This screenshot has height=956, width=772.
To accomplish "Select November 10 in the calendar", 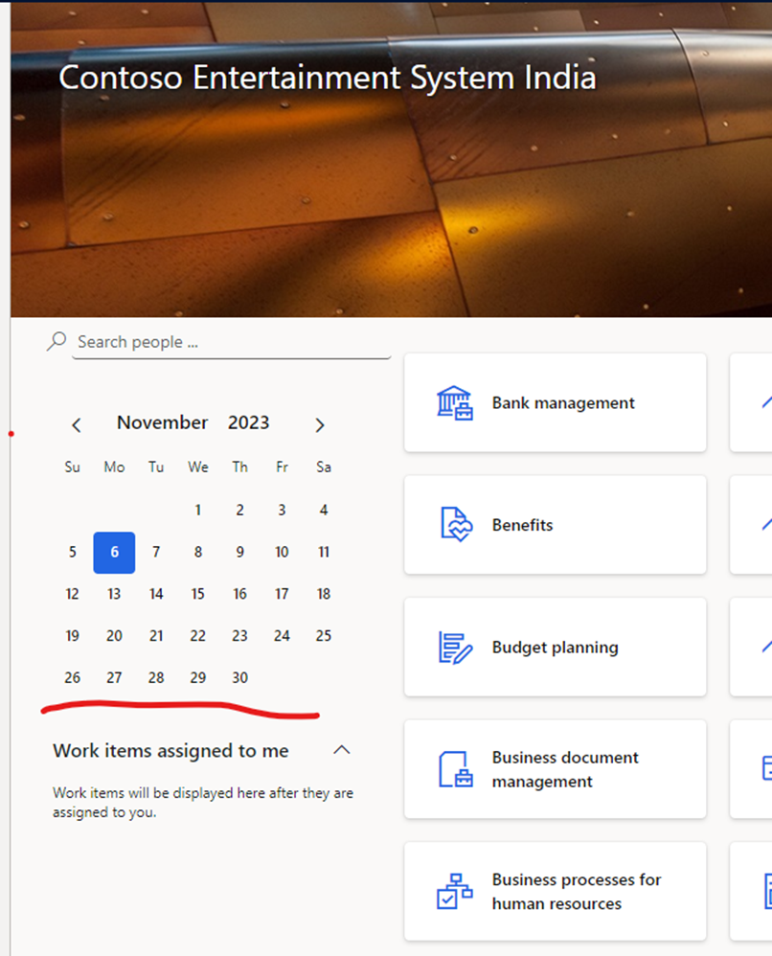I will click(282, 553).
